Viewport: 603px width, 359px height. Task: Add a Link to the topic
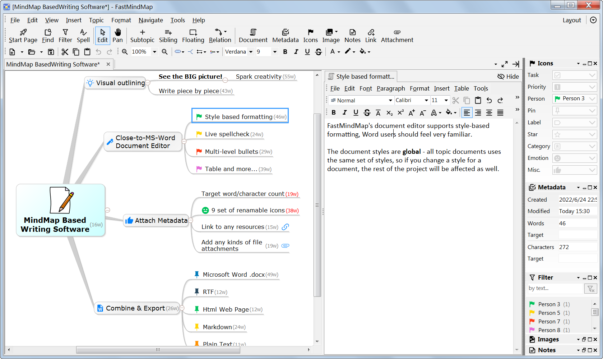click(x=371, y=36)
